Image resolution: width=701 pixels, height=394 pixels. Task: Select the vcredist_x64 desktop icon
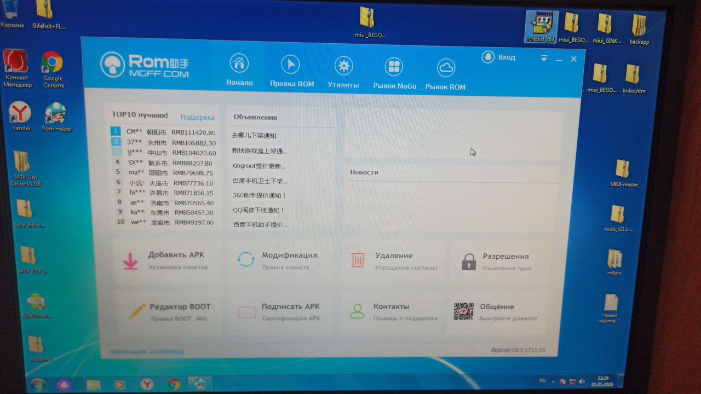(x=540, y=27)
